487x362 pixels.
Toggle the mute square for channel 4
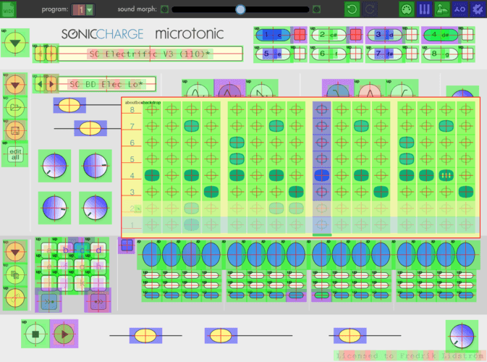click(467, 35)
